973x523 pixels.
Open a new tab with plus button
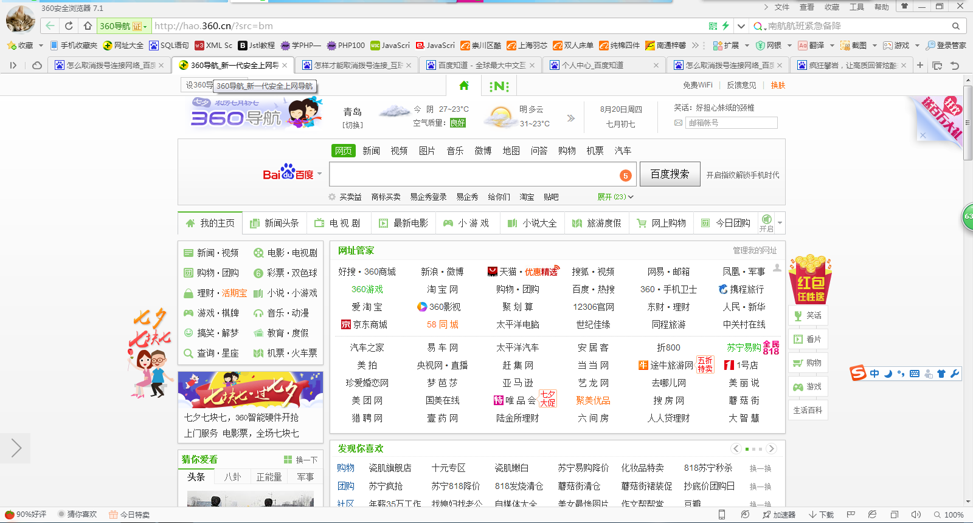point(920,65)
